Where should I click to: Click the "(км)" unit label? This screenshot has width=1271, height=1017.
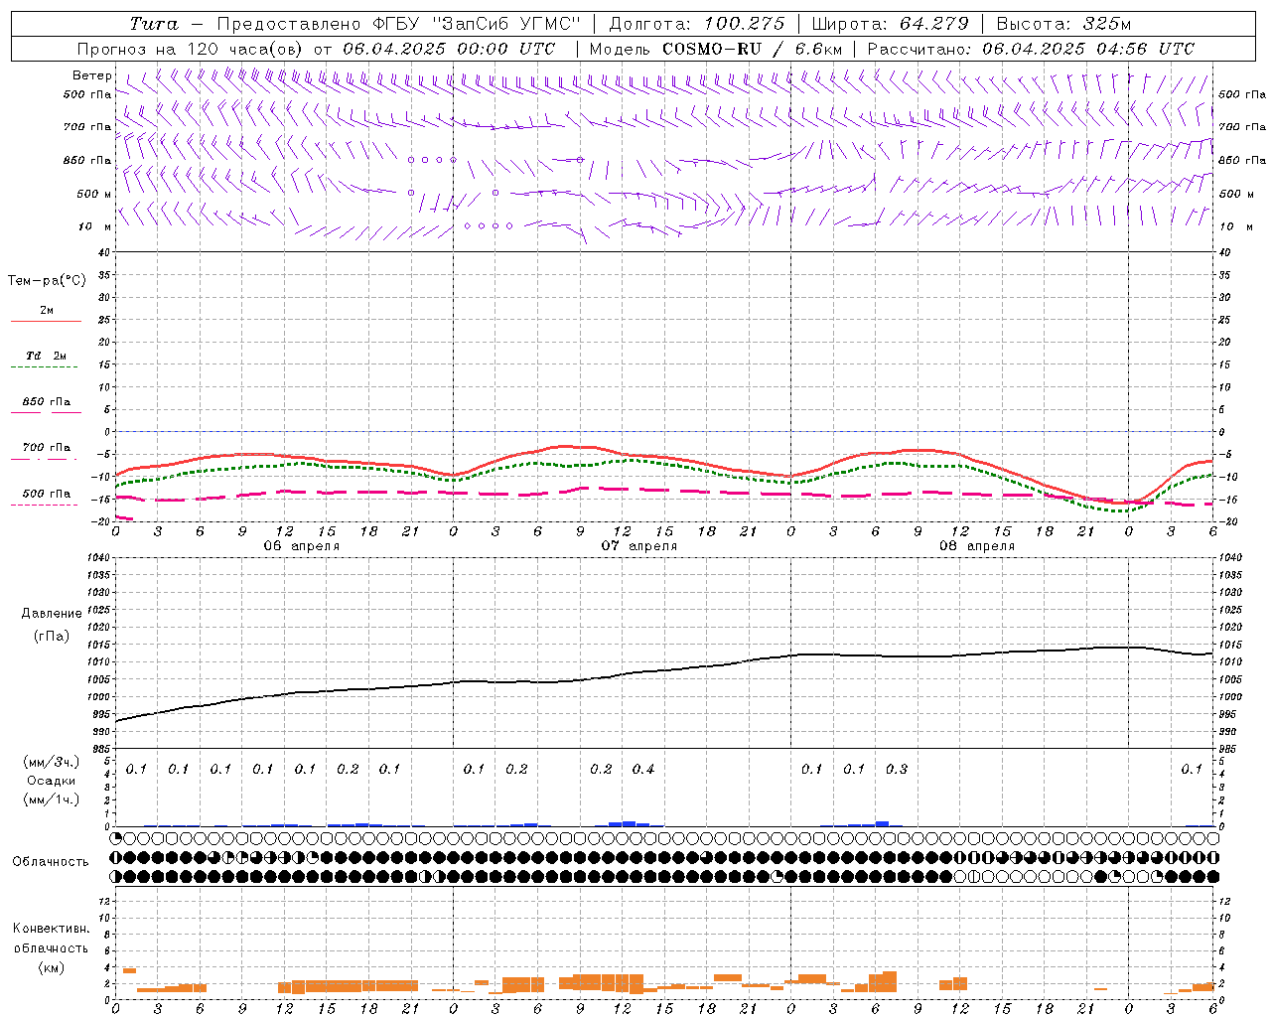[51, 967]
